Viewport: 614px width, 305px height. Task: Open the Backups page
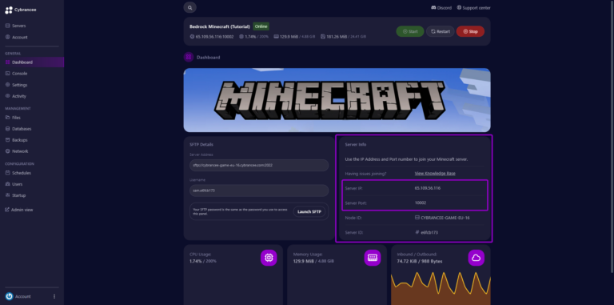[x=19, y=140]
